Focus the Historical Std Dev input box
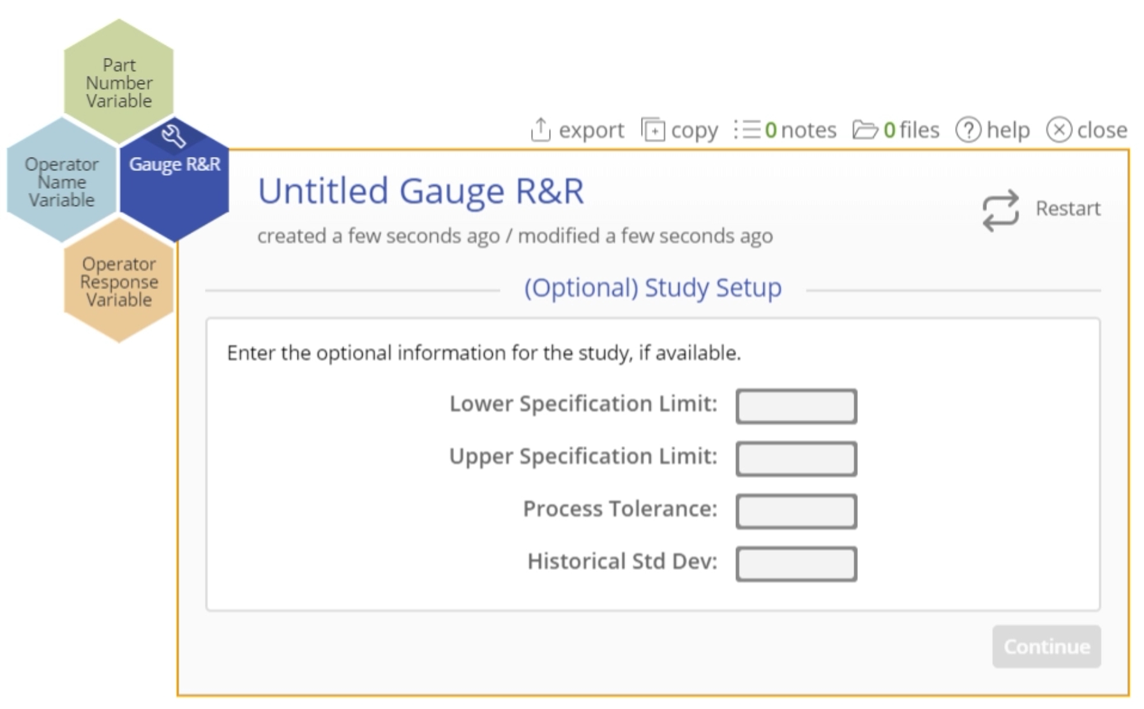Screen dimensions: 1144x709 [796, 563]
